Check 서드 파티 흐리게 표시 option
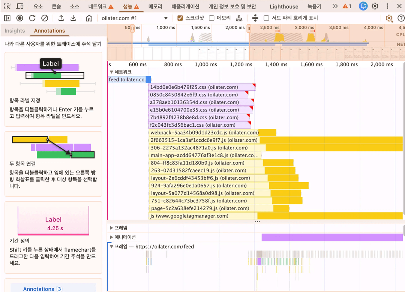405x292 pixels. tap(266, 18)
